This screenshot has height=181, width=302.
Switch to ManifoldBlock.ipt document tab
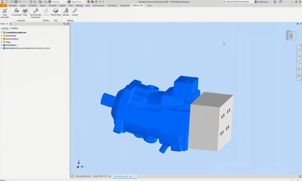click(83, 176)
